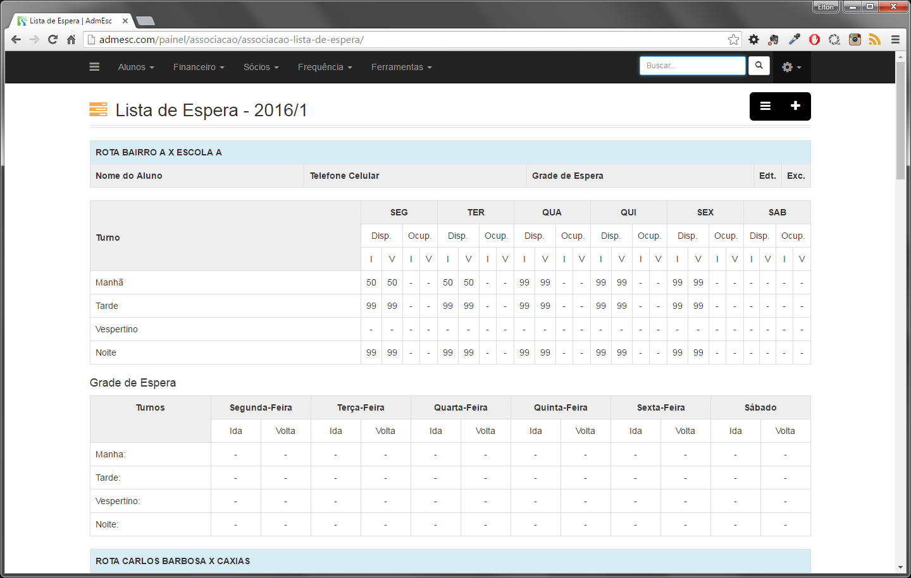
Task: Launch the eyedropper color picker extension
Action: tap(794, 40)
